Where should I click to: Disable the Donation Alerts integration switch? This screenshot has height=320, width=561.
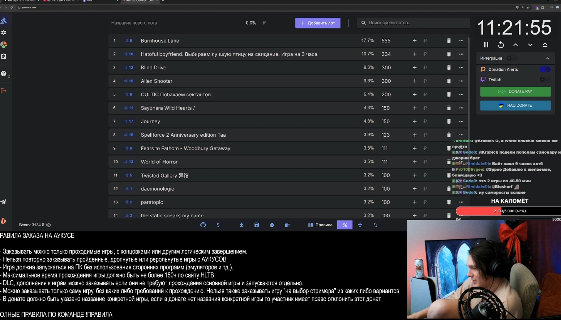[x=545, y=69]
